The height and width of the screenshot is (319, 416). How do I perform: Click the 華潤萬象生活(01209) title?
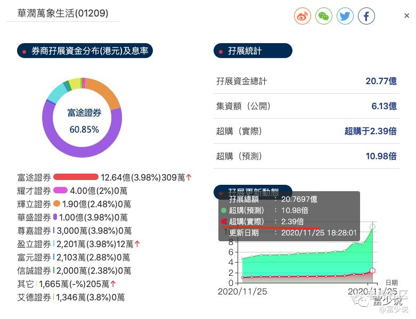[x=63, y=13]
